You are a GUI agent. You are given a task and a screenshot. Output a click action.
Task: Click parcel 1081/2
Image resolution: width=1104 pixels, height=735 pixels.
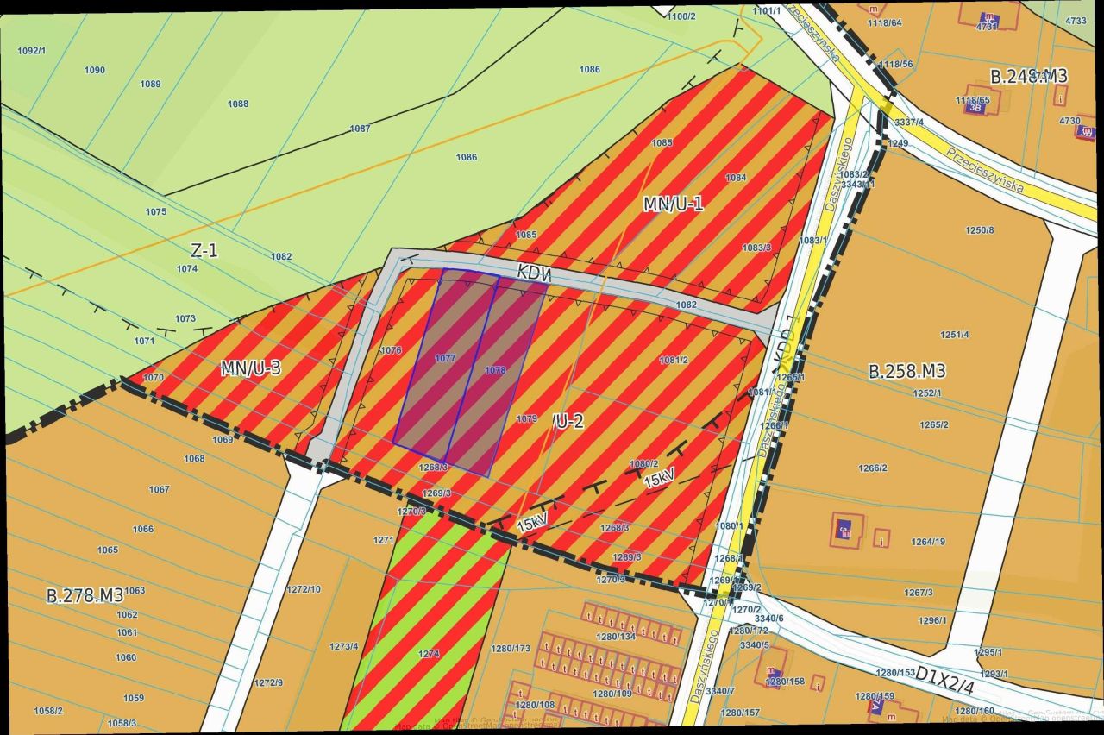674,360
